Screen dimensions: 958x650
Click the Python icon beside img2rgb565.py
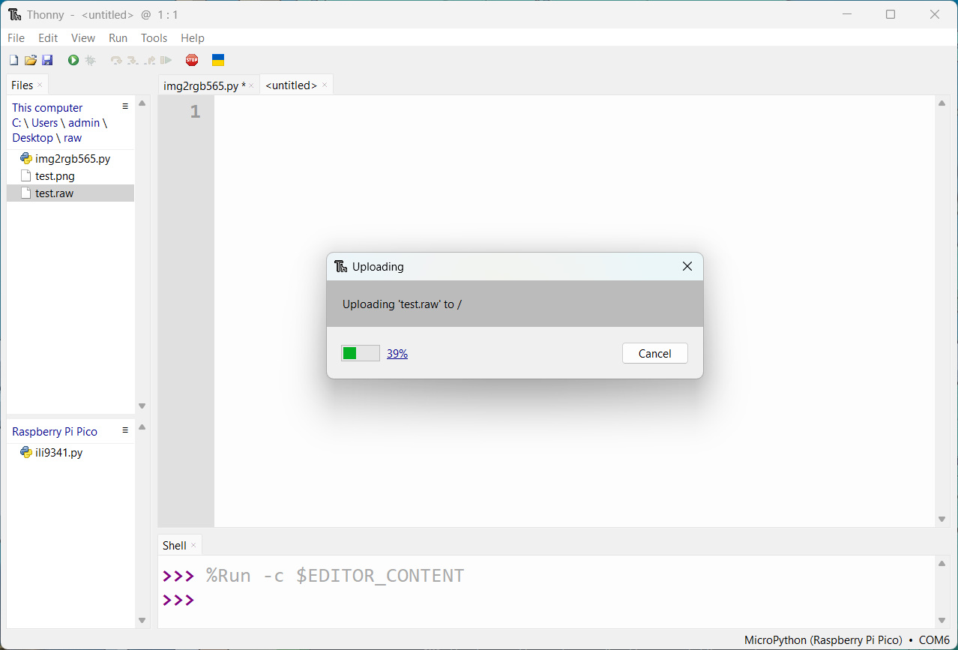point(26,158)
